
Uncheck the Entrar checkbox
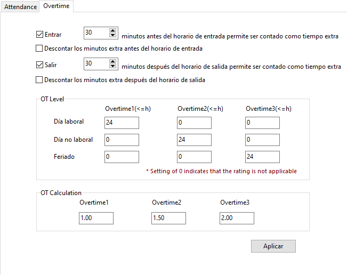click(x=39, y=34)
